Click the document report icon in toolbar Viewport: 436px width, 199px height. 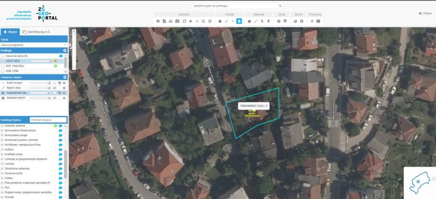coord(164,21)
